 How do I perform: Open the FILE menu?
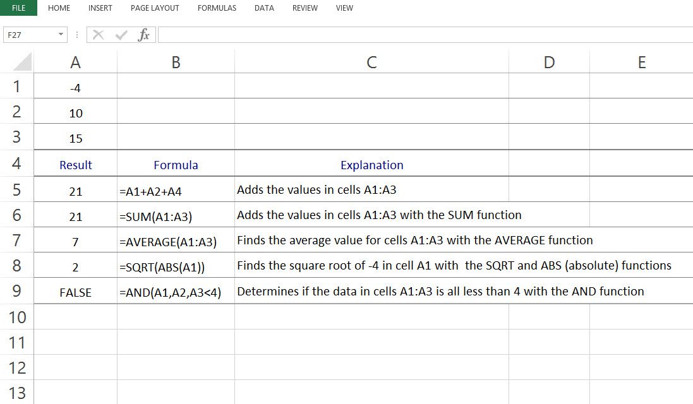(x=17, y=8)
